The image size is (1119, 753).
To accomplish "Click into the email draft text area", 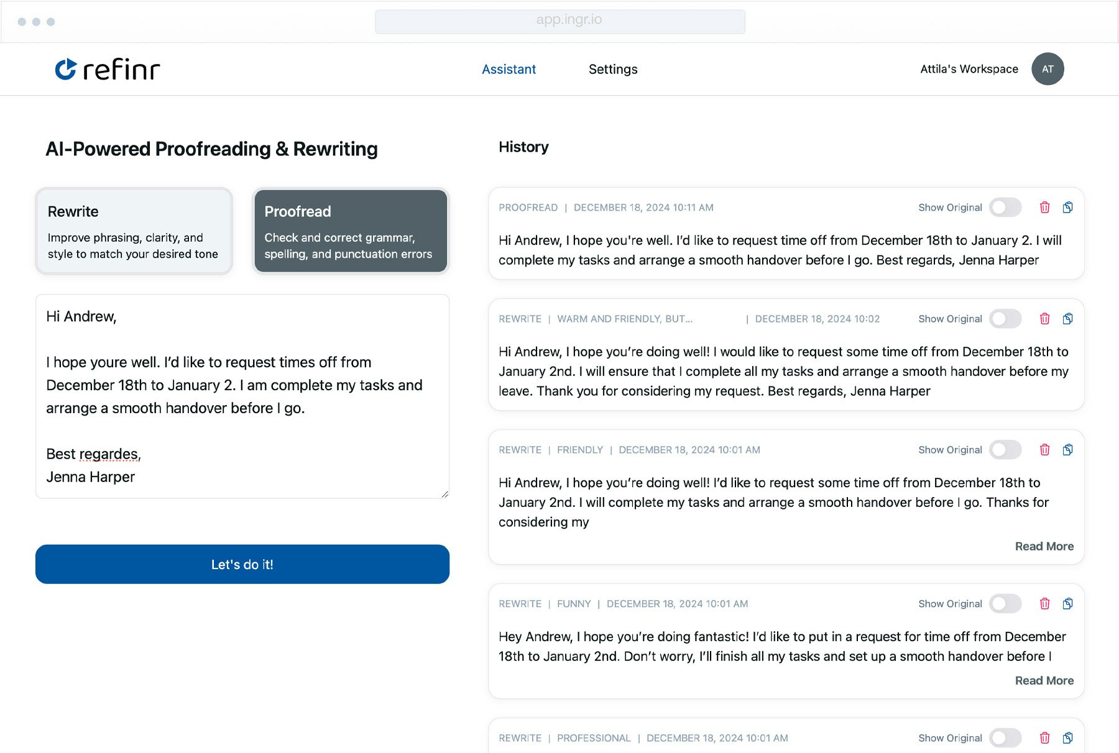I will 242,396.
